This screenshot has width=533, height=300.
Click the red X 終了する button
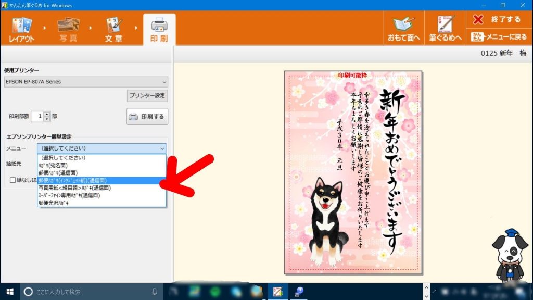tap(498, 19)
